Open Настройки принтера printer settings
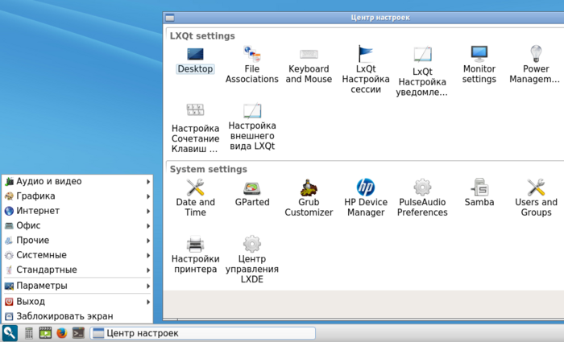The image size is (564, 342). (195, 254)
